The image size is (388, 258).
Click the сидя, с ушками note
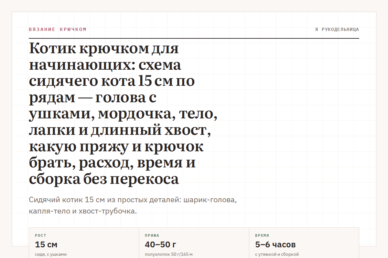tap(51, 254)
